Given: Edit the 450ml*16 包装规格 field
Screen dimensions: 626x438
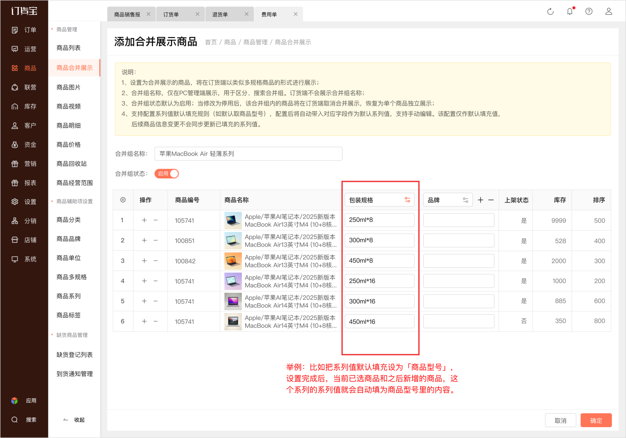Looking at the screenshot, I should (x=379, y=321).
